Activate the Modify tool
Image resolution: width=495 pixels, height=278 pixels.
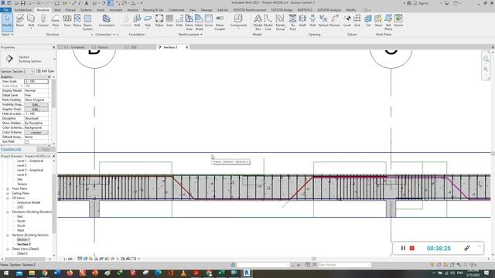pyautogui.click(x=7, y=22)
